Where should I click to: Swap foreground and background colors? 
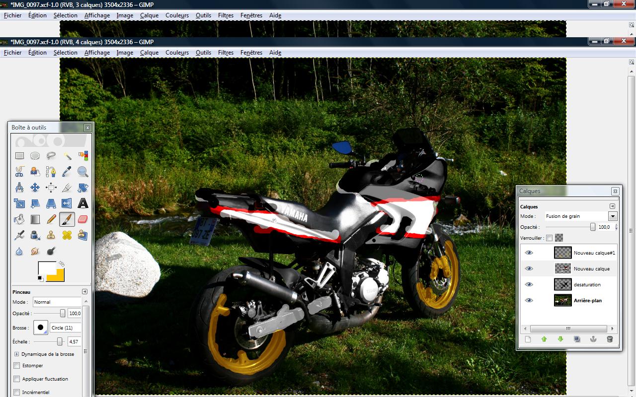point(62,264)
